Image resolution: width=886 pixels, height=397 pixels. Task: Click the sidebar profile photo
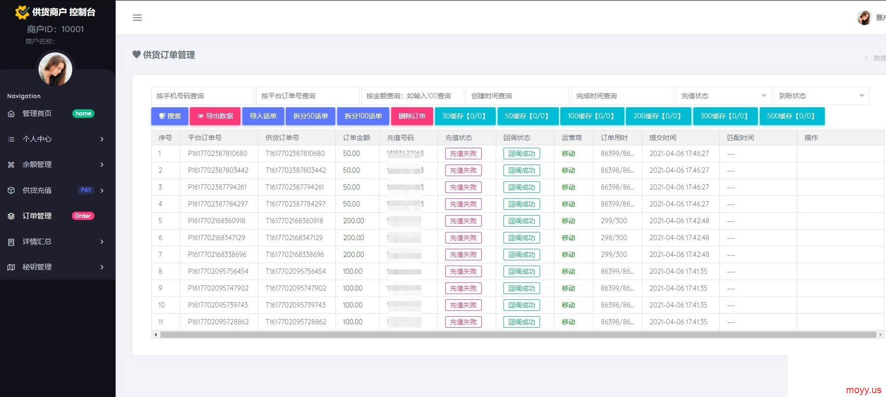click(55, 69)
